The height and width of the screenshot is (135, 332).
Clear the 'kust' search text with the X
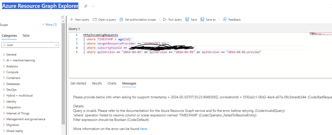[56, 45]
